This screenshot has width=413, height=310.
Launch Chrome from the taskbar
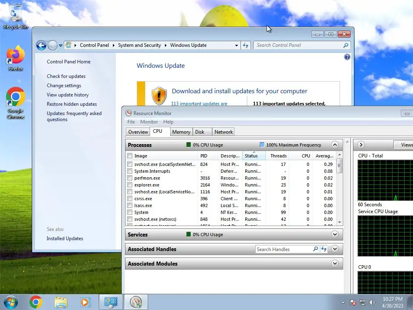36,302
